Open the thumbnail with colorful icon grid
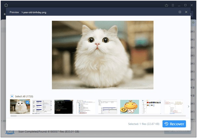 click(151, 107)
